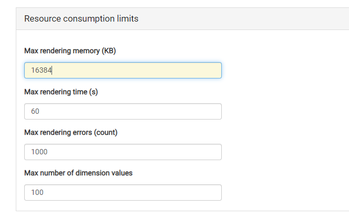Click the "Max rendering time (s)" label

pyautogui.click(x=61, y=92)
